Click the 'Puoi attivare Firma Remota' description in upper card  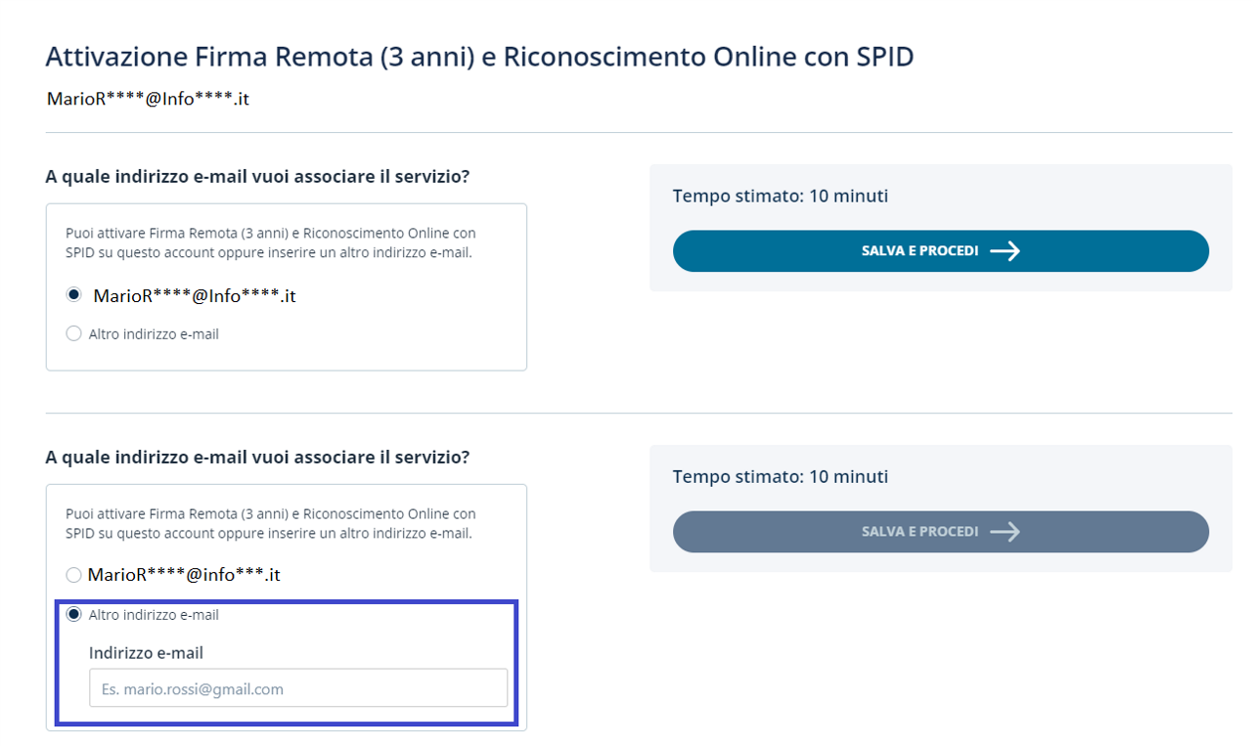click(271, 243)
